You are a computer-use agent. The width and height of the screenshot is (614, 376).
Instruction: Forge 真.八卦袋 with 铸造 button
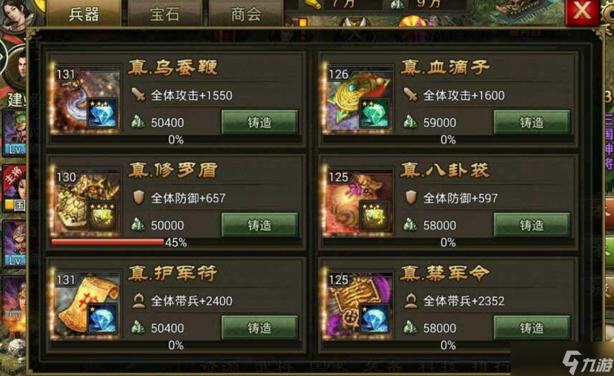point(532,225)
